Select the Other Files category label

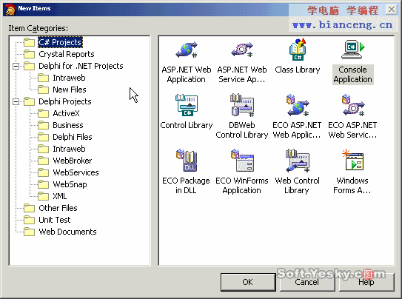pyautogui.click(x=58, y=208)
